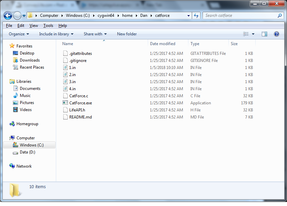Open the Pictures library
This screenshot has width=287, height=206.
click(27, 103)
